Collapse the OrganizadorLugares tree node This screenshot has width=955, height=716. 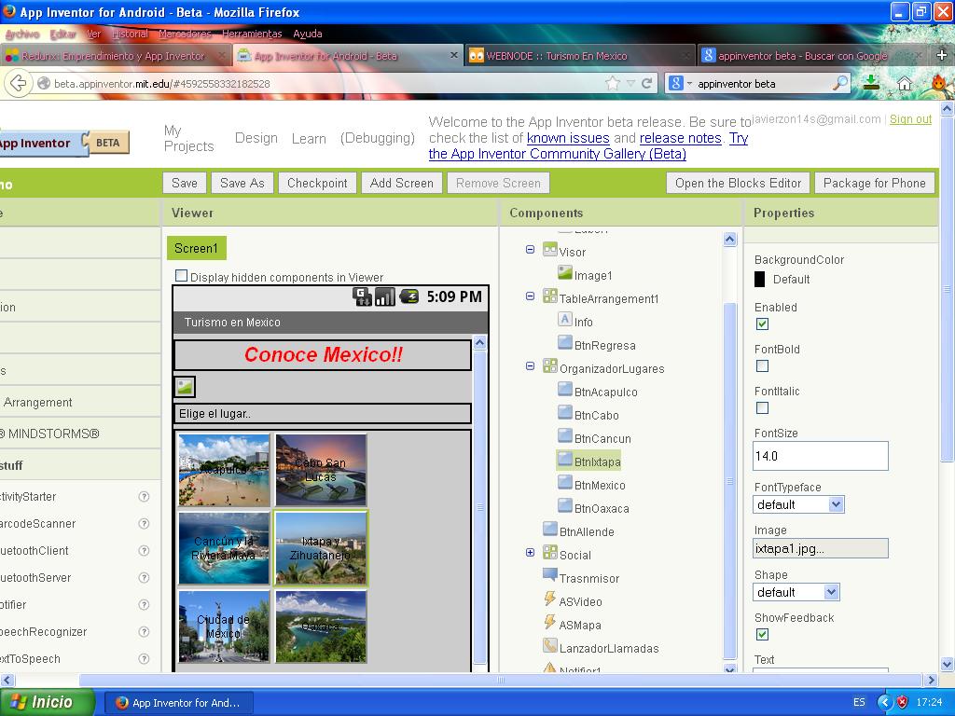tap(530, 366)
